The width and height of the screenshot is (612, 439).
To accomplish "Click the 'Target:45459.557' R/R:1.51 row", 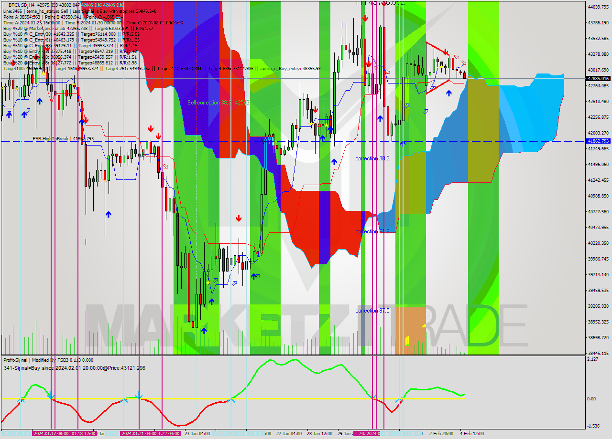I will pos(70,57).
